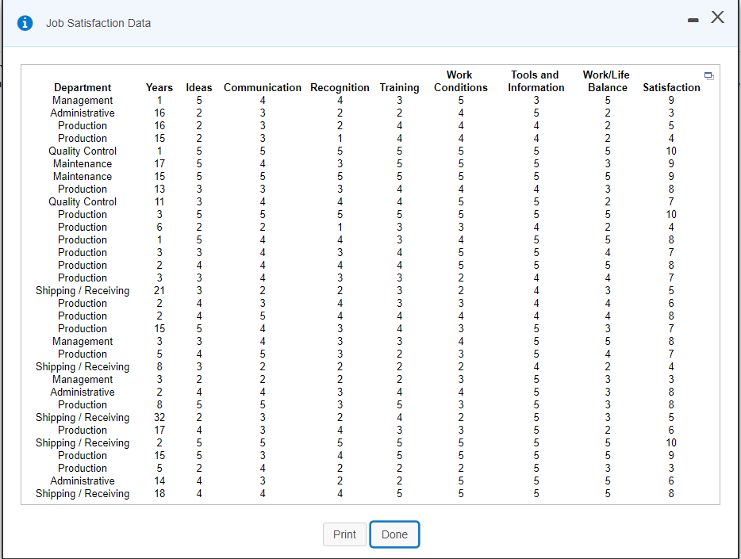Click the Shipping / Receiving row with 32 years
This screenshot has width=741, height=559.
tap(83, 417)
